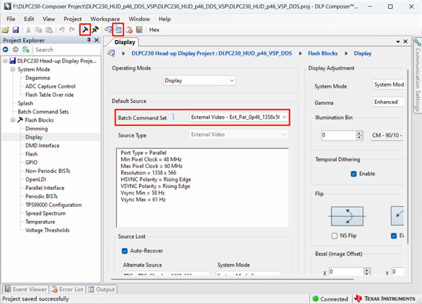This screenshot has height=304, width=422.
Task: Open the Window menu
Action: tap(139, 19)
